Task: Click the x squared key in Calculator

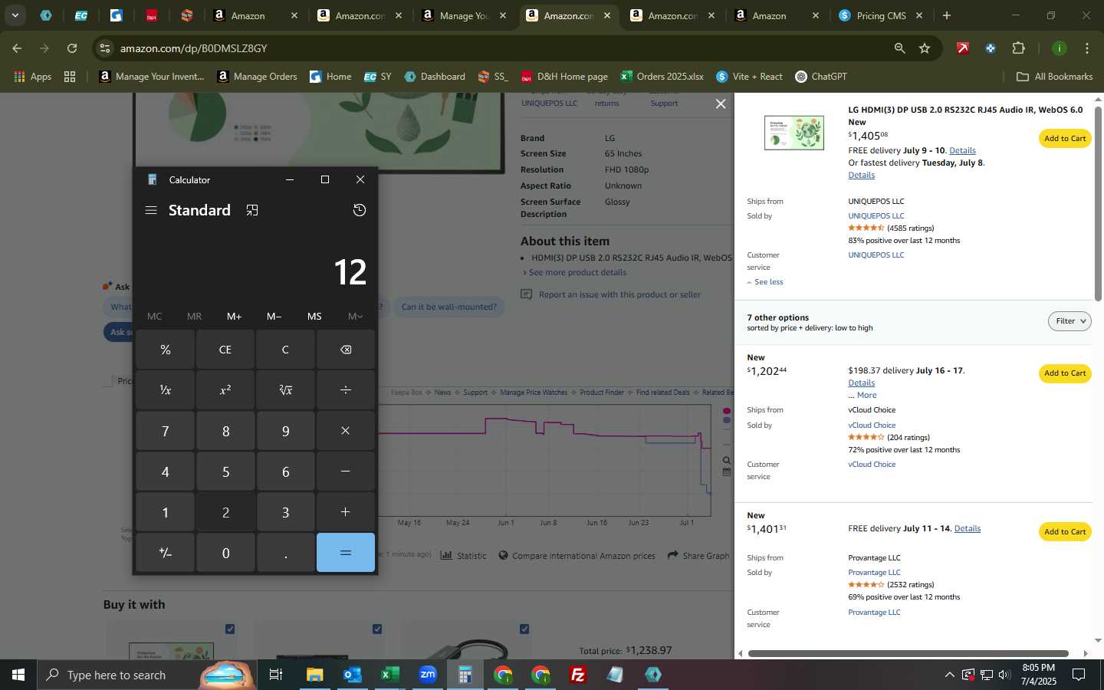Action: 225,390
